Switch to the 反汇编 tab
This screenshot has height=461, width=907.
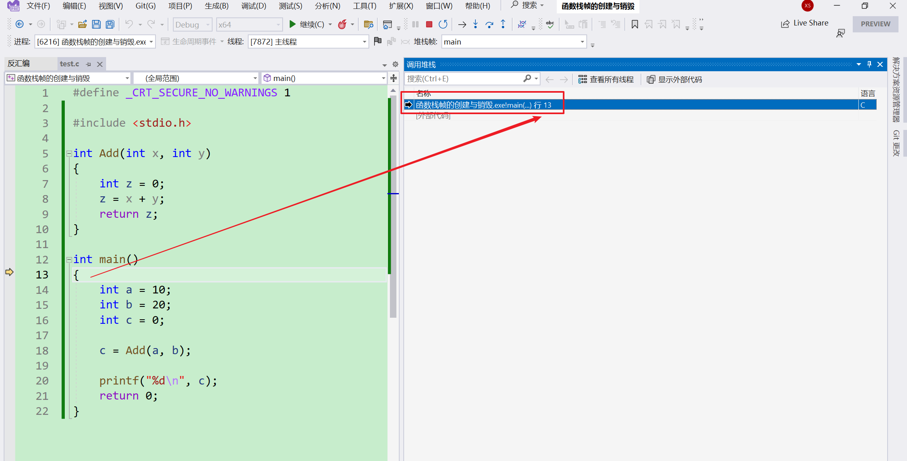click(x=19, y=64)
